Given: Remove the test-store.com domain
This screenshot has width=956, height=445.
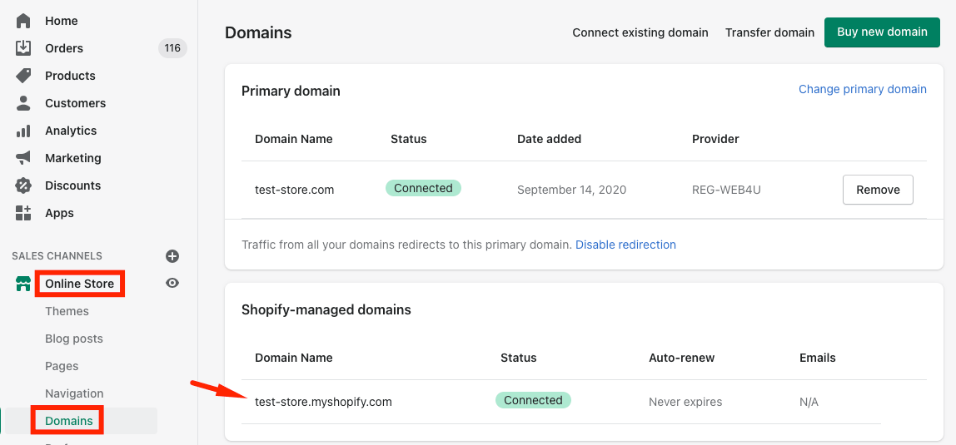Looking at the screenshot, I should [x=878, y=190].
